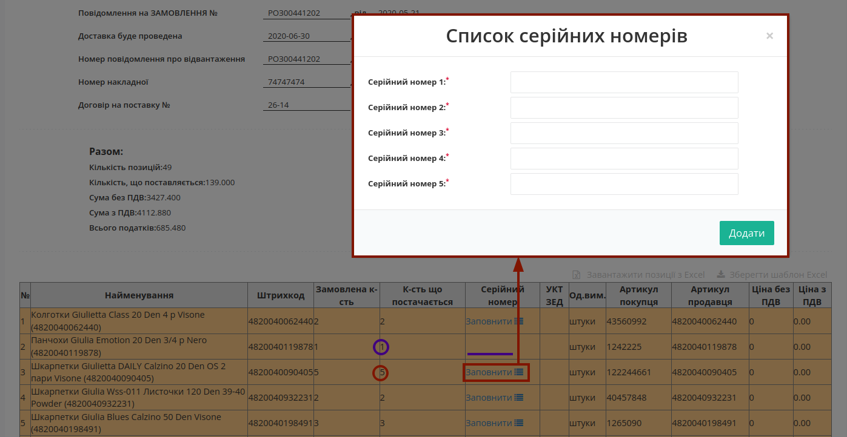847x437 pixels.
Task: Click the delivery date field 2020-06-30
Action: 309,36
